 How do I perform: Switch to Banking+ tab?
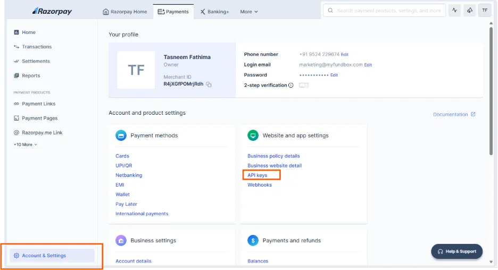coord(214,12)
